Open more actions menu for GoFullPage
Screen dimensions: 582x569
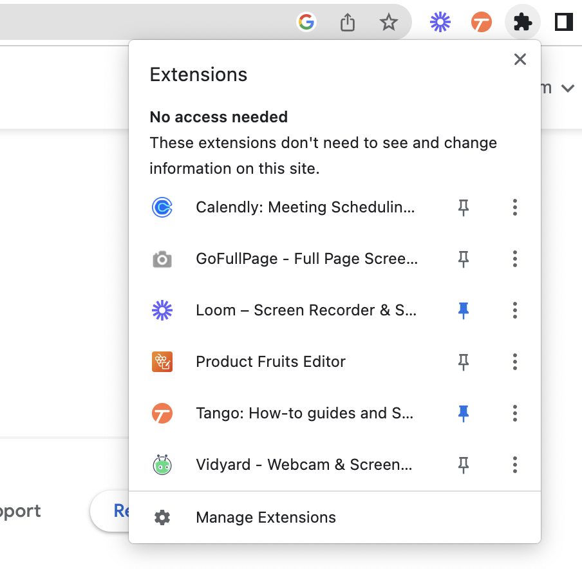click(515, 259)
